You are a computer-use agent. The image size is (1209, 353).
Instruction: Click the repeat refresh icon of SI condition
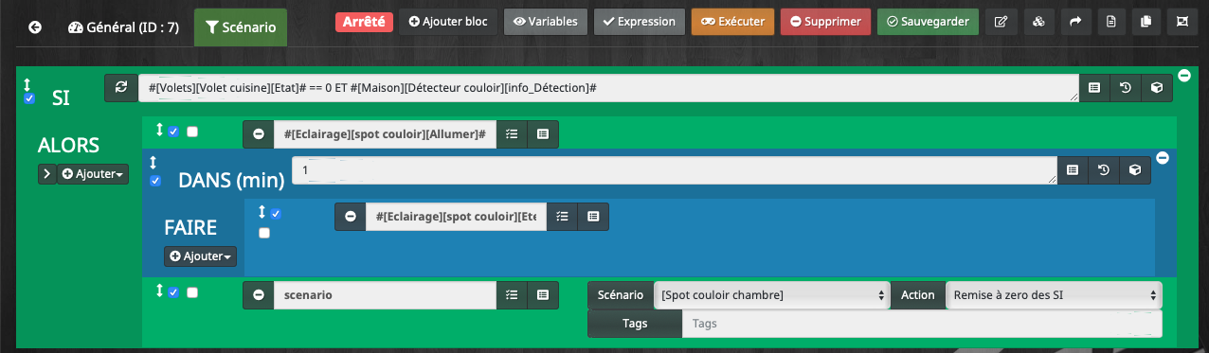click(120, 87)
